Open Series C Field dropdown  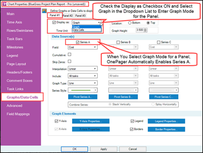[164, 47]
